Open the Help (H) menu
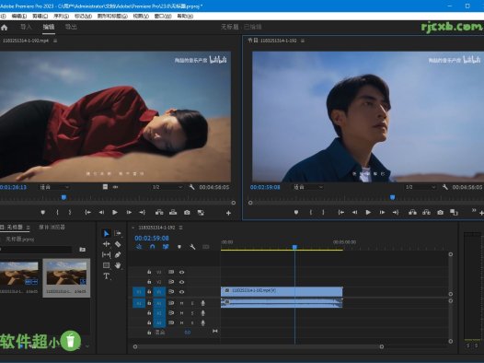The image size is (484, 363). click(185, 16)
